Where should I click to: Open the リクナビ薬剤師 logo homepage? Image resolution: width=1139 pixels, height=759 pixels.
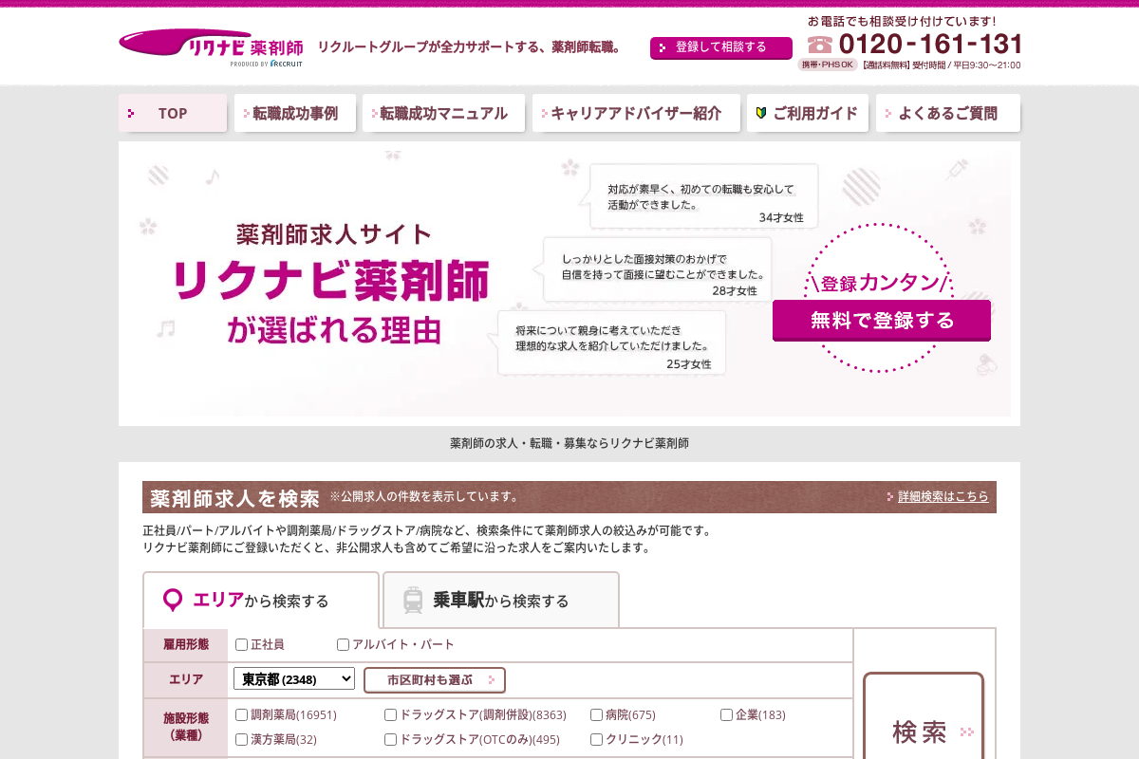pos(211,47)
